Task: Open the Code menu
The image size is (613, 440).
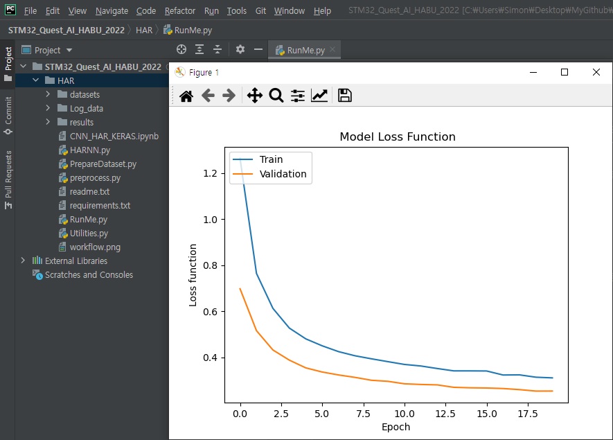Action: click(146, 10)
